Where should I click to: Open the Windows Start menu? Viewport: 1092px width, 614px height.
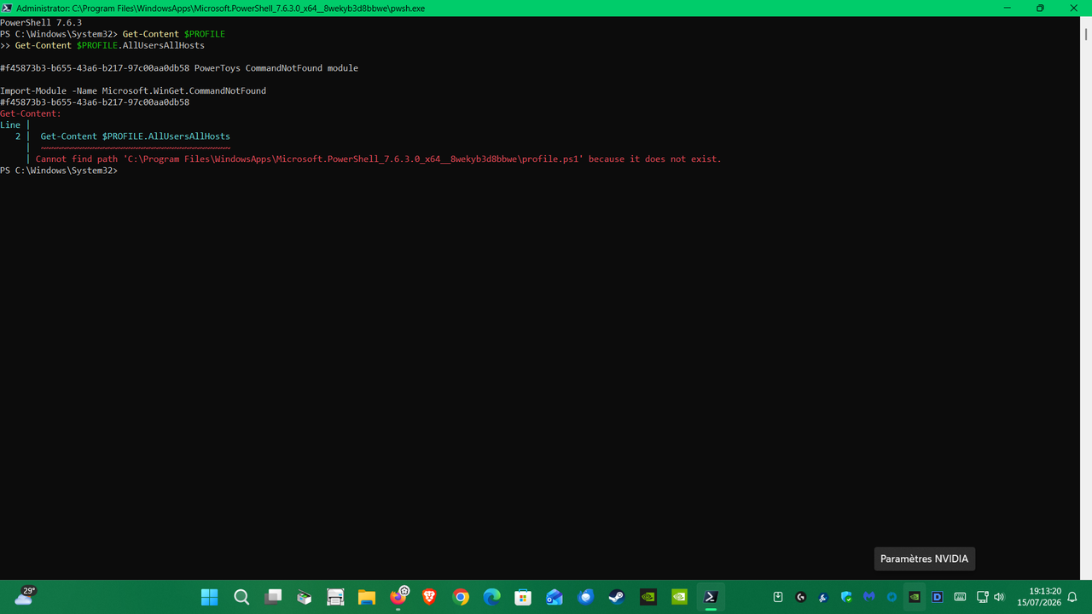point(209,597)
